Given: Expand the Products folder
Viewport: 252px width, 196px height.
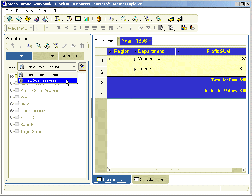Looking at the screenshot, I should [12, 97].
